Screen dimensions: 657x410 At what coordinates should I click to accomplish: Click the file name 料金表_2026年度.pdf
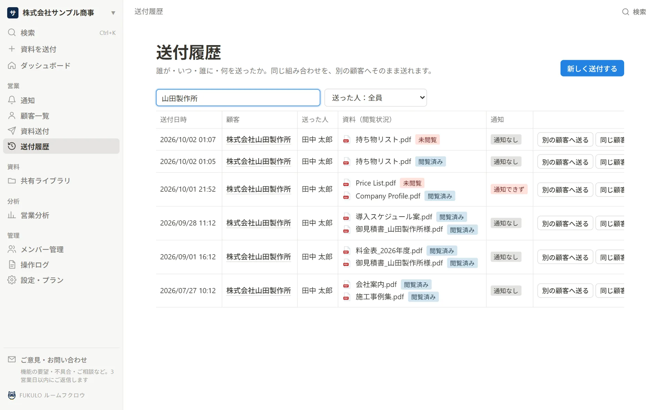(389, 250)
